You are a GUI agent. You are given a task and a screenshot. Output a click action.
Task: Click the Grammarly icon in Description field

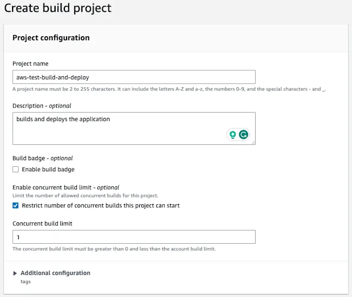coord(244,135)
